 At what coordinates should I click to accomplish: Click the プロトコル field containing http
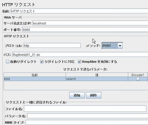[52, 46]
